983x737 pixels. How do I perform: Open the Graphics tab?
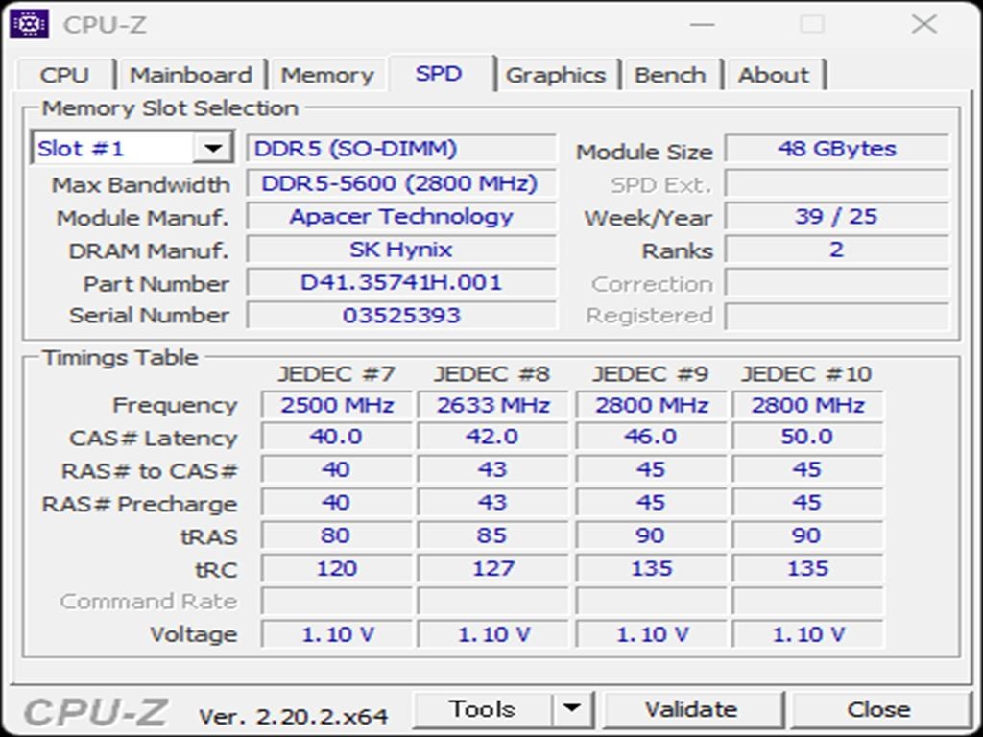[556, 75]
